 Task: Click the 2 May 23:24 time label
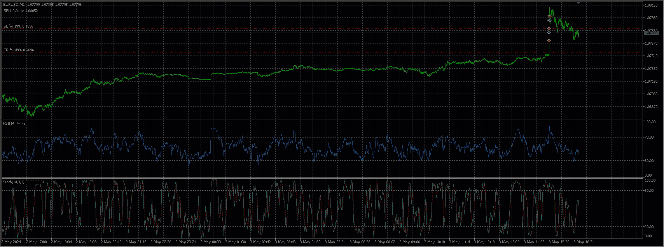[186, 242]
